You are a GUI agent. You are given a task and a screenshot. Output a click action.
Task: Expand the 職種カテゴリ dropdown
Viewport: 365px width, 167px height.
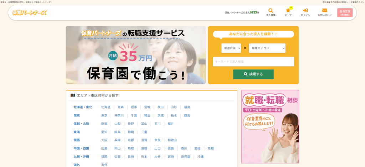[x=267, y=48]
